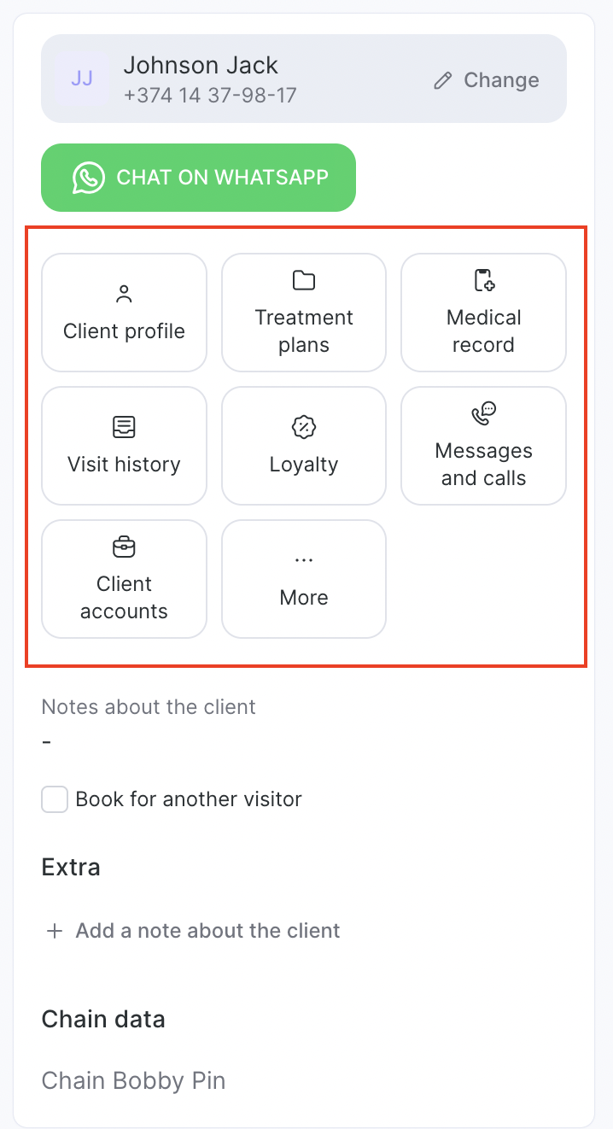613x1129 pixels.
Task: Open the Treatment plans folder icon
Action: tap(304, 280)
